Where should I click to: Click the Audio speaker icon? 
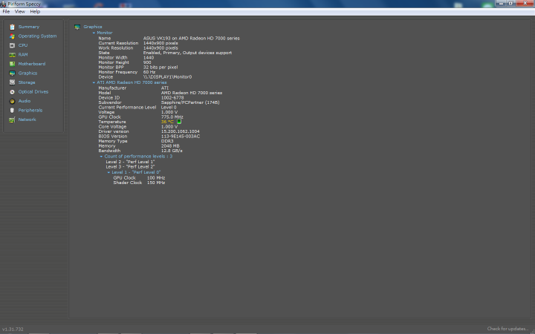tap(13, 101)
